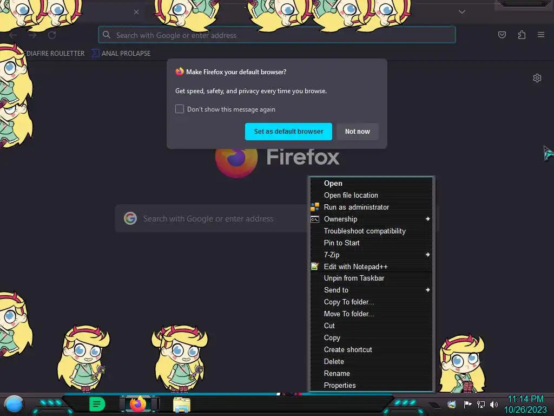This screenshot has height=416, width=554.
Task: Select Delete in context menu
Action: point(371,361)
